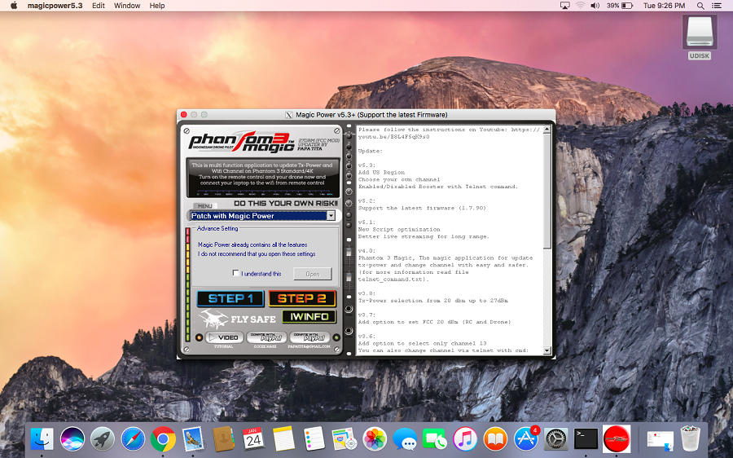The width and height of the screenshot is (733, 458).
Task: Open Reminders from the dock
Action: pyautogui.click(x=314, y=439)
